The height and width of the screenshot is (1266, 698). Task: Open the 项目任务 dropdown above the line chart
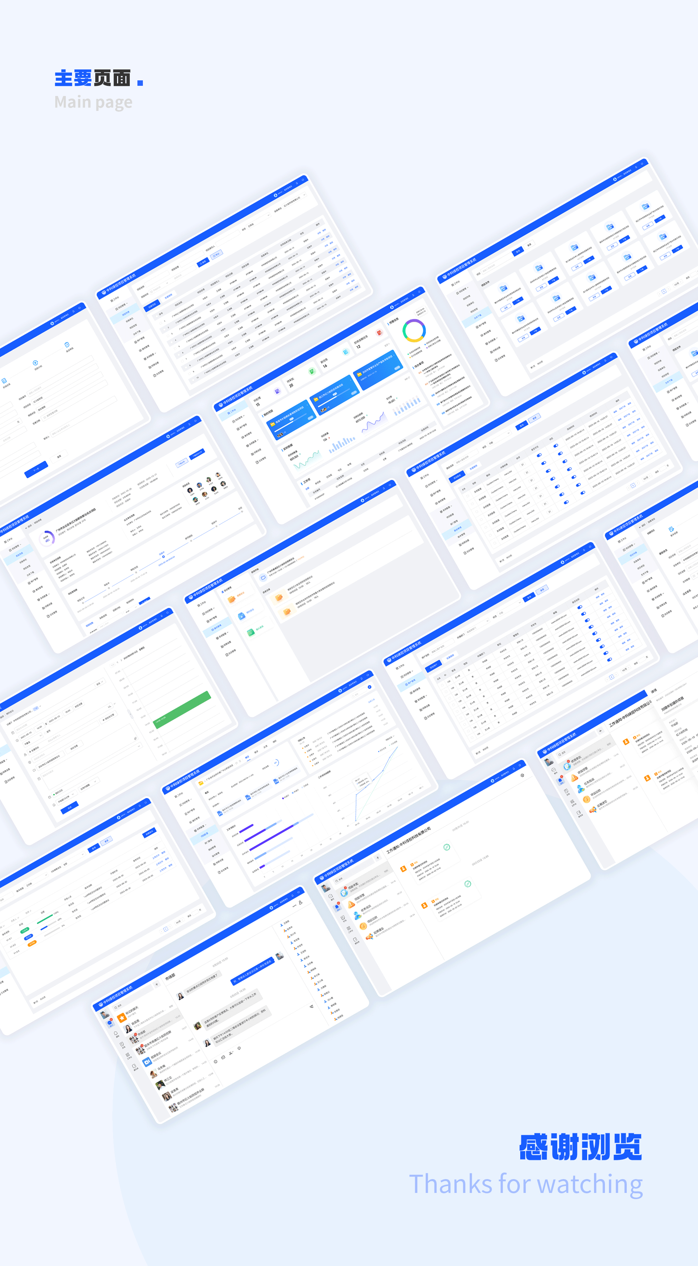390,738
